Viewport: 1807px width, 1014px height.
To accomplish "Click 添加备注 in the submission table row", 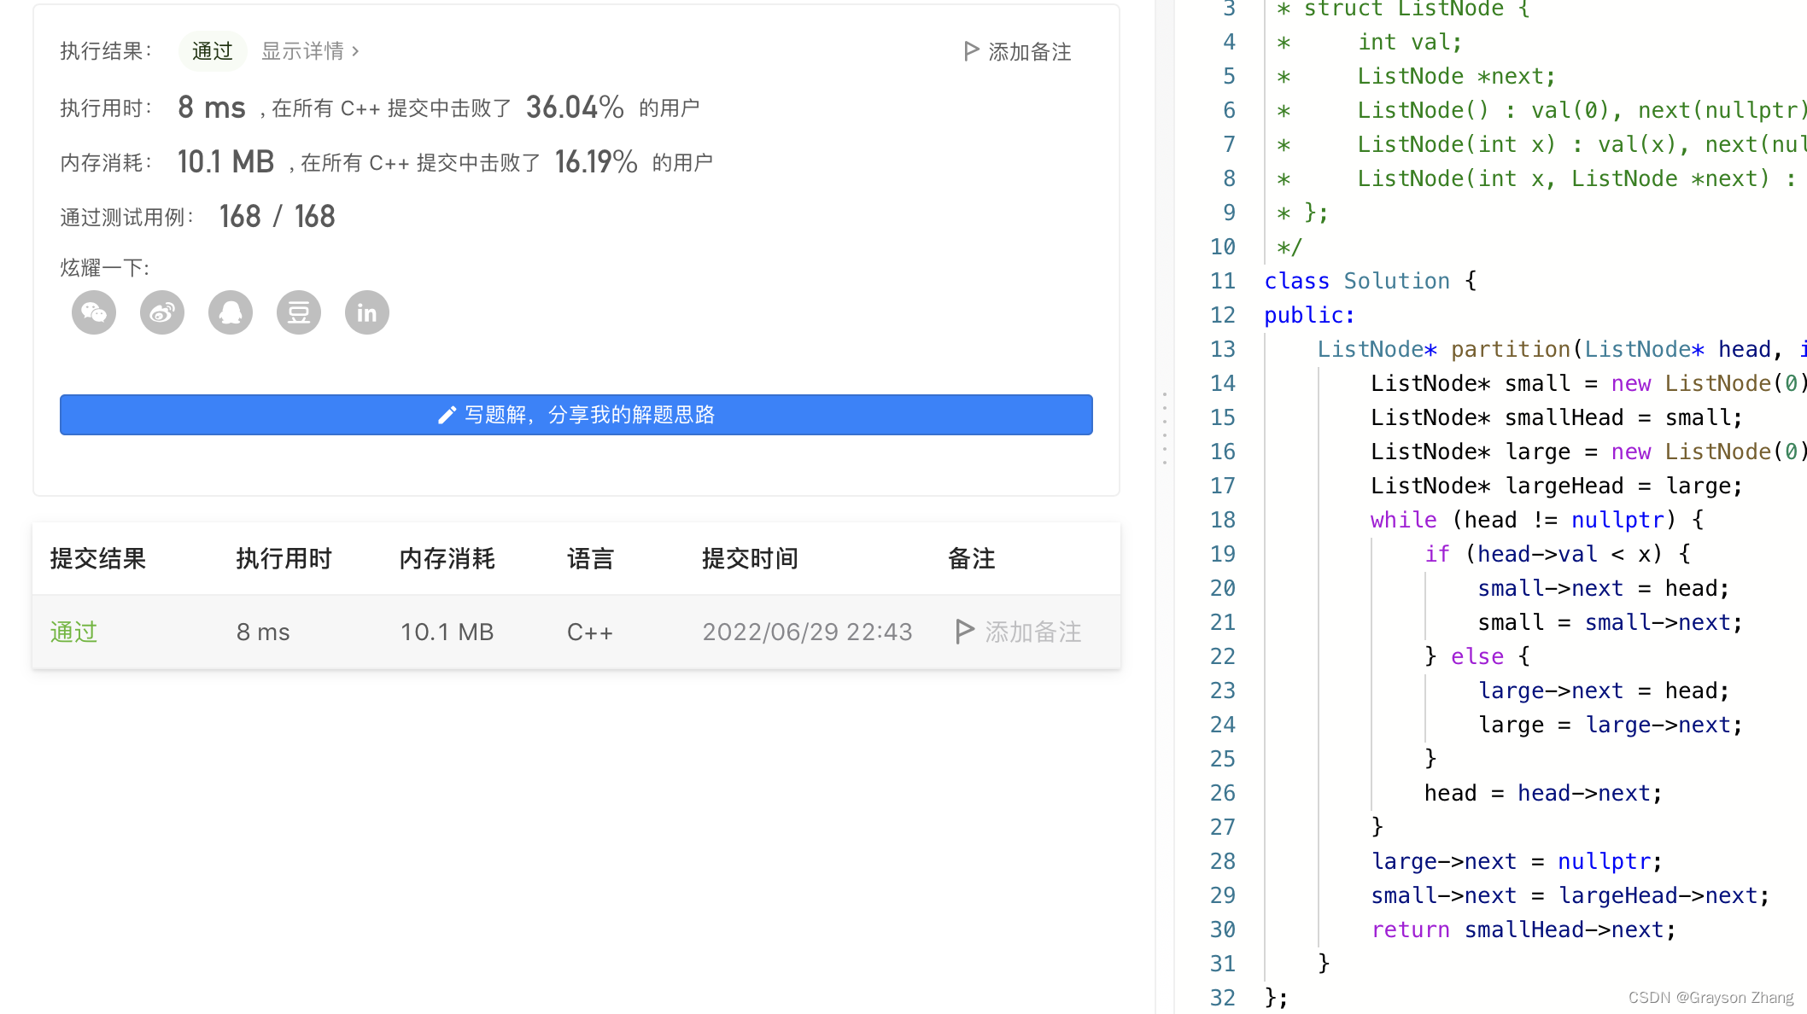I will [1019, 632].
